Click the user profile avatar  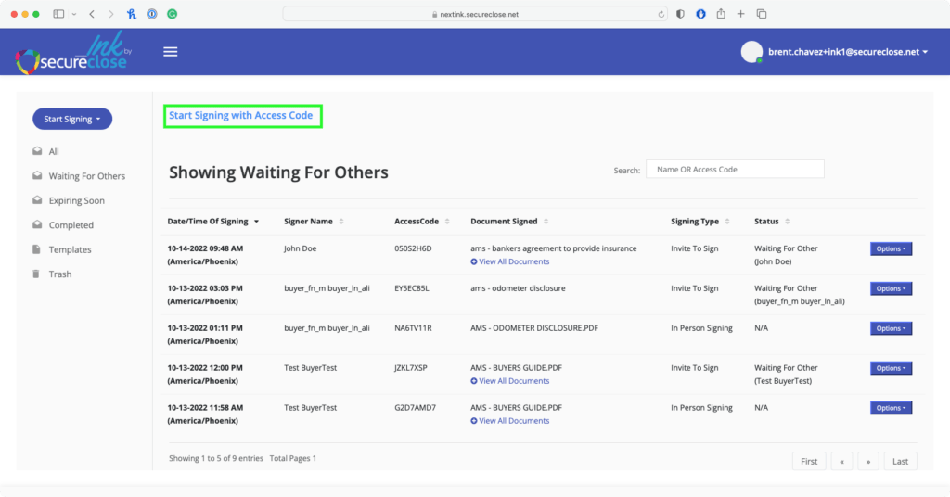751,52
